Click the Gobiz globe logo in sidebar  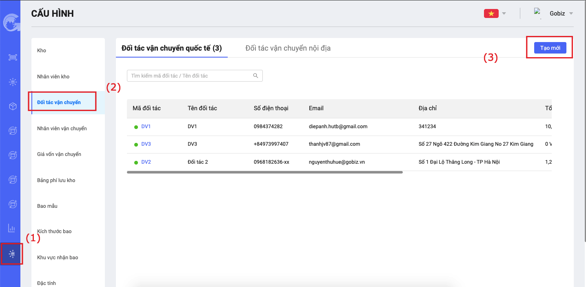[x=10, y=23]
